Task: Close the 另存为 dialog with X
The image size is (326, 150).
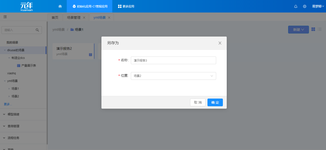Action: point(220,43)
